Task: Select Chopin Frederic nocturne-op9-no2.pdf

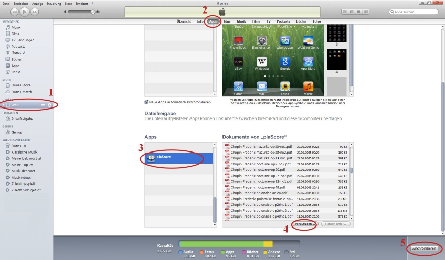Action: tap(287, 164)
